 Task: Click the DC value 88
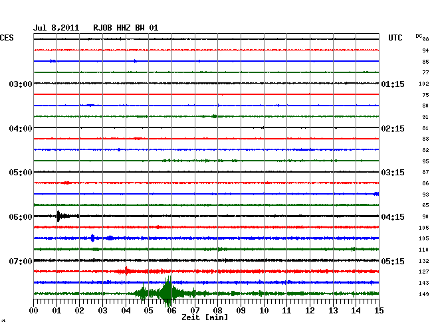point(425,139)
